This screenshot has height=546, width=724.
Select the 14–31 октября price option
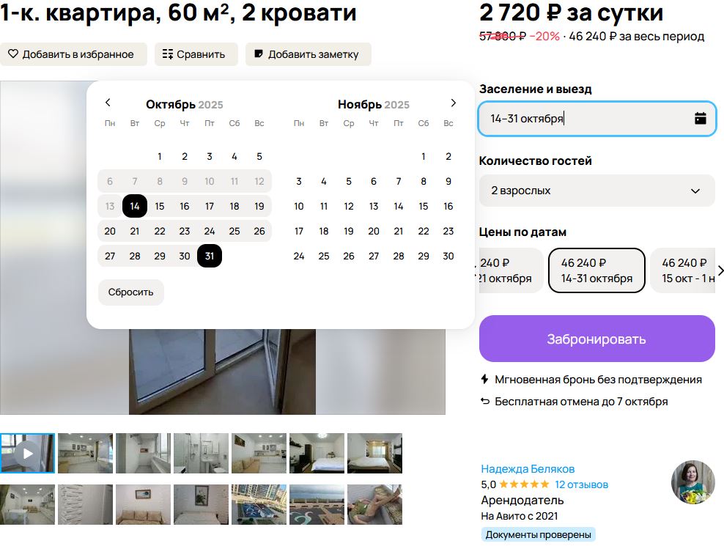[596, 270]
